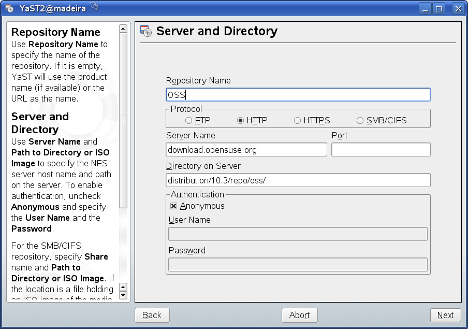Click the help panel scrollbar thumb
The height and width of the screenshot is (329, 468).
123,120
